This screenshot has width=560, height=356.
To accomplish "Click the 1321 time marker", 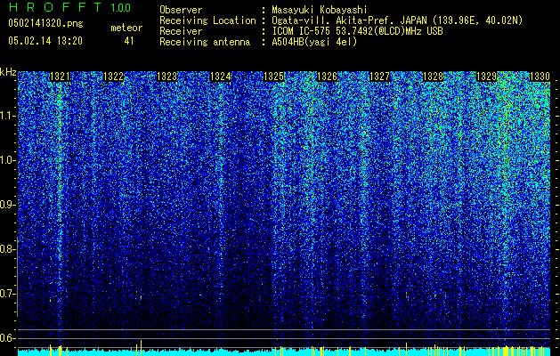I will (x=60, y=77).
